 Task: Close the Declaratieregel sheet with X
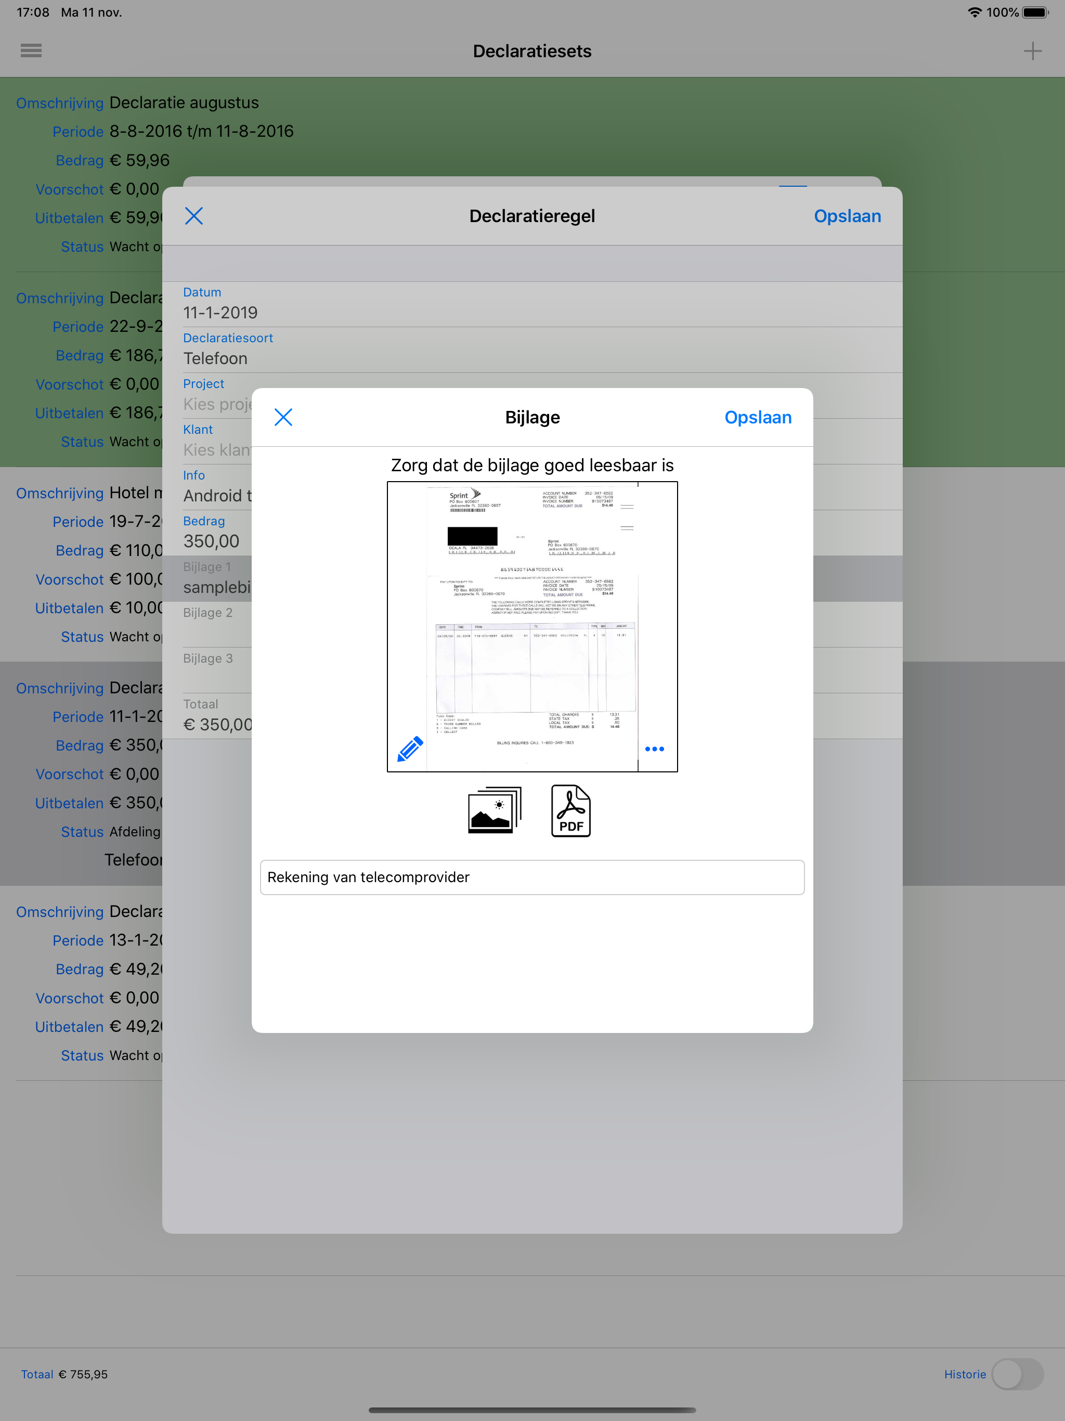tap(194, 216)
